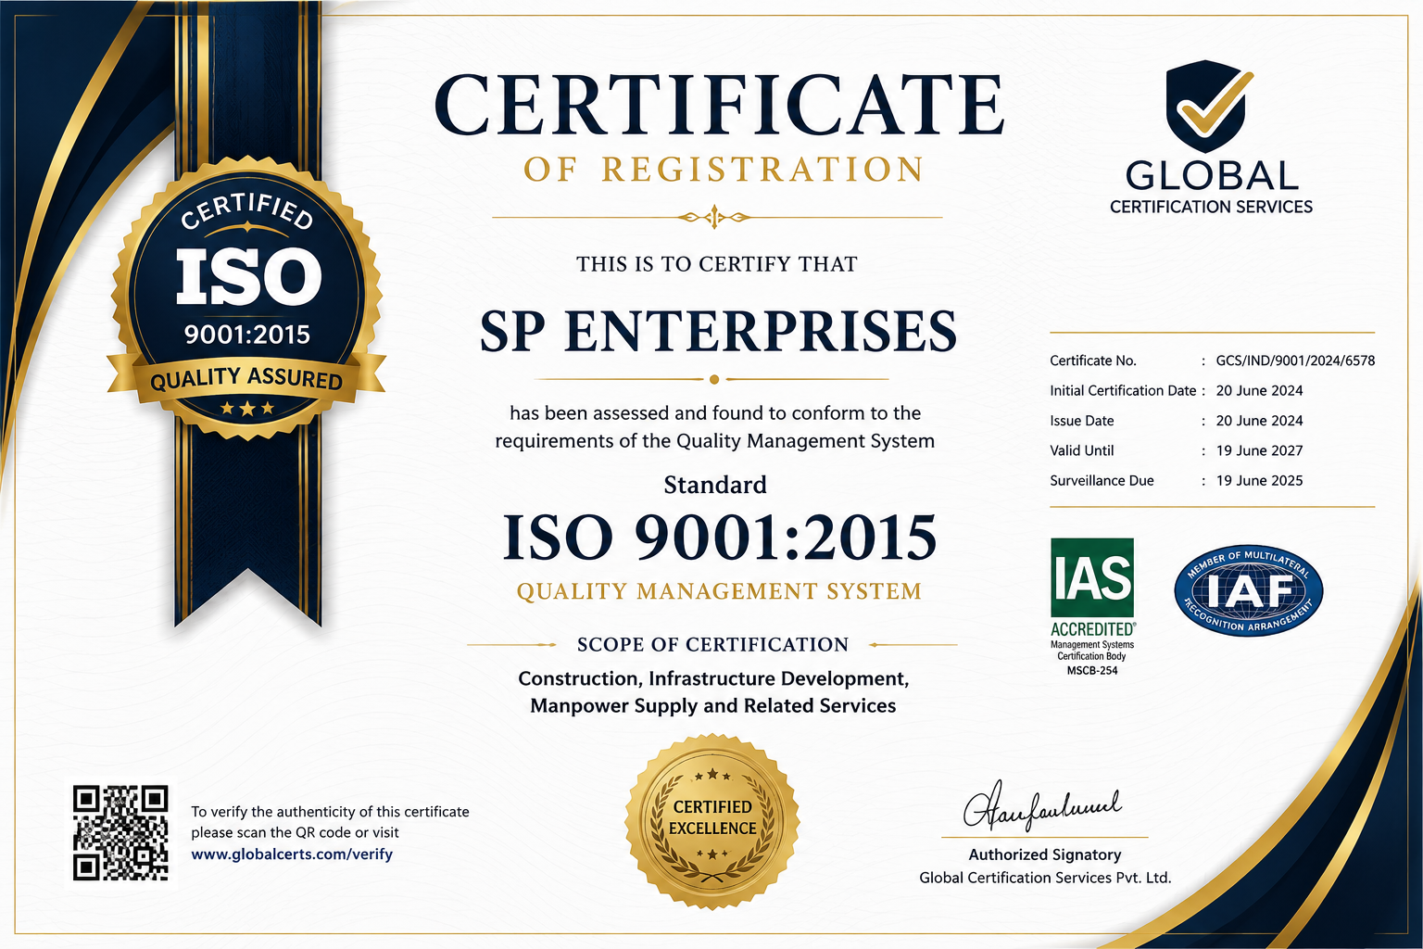
Task: Click the Certificate No. label
Action: pos(1093,361)
